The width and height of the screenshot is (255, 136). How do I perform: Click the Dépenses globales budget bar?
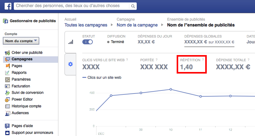pos(209,47)
